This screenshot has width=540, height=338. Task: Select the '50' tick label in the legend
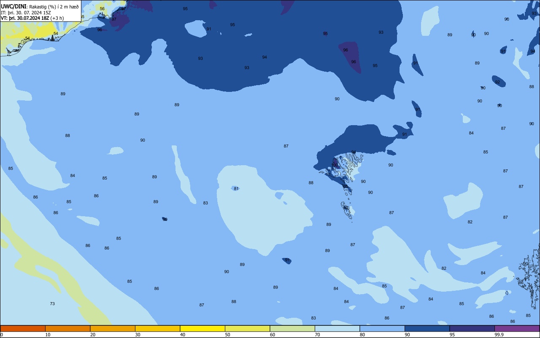point(227,335)
